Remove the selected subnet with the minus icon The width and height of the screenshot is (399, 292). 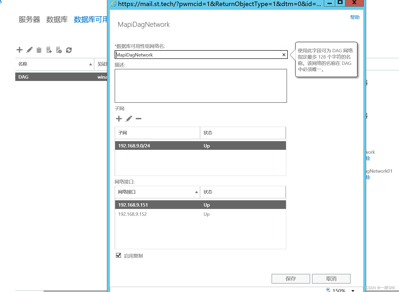pyautogui.click(x=139, y=119)
